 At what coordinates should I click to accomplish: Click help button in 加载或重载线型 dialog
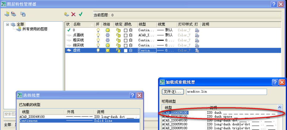[x=275, y=82]
